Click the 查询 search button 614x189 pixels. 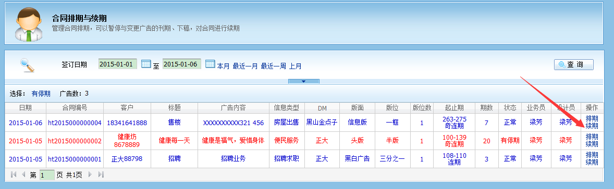[x=574, y=65]
